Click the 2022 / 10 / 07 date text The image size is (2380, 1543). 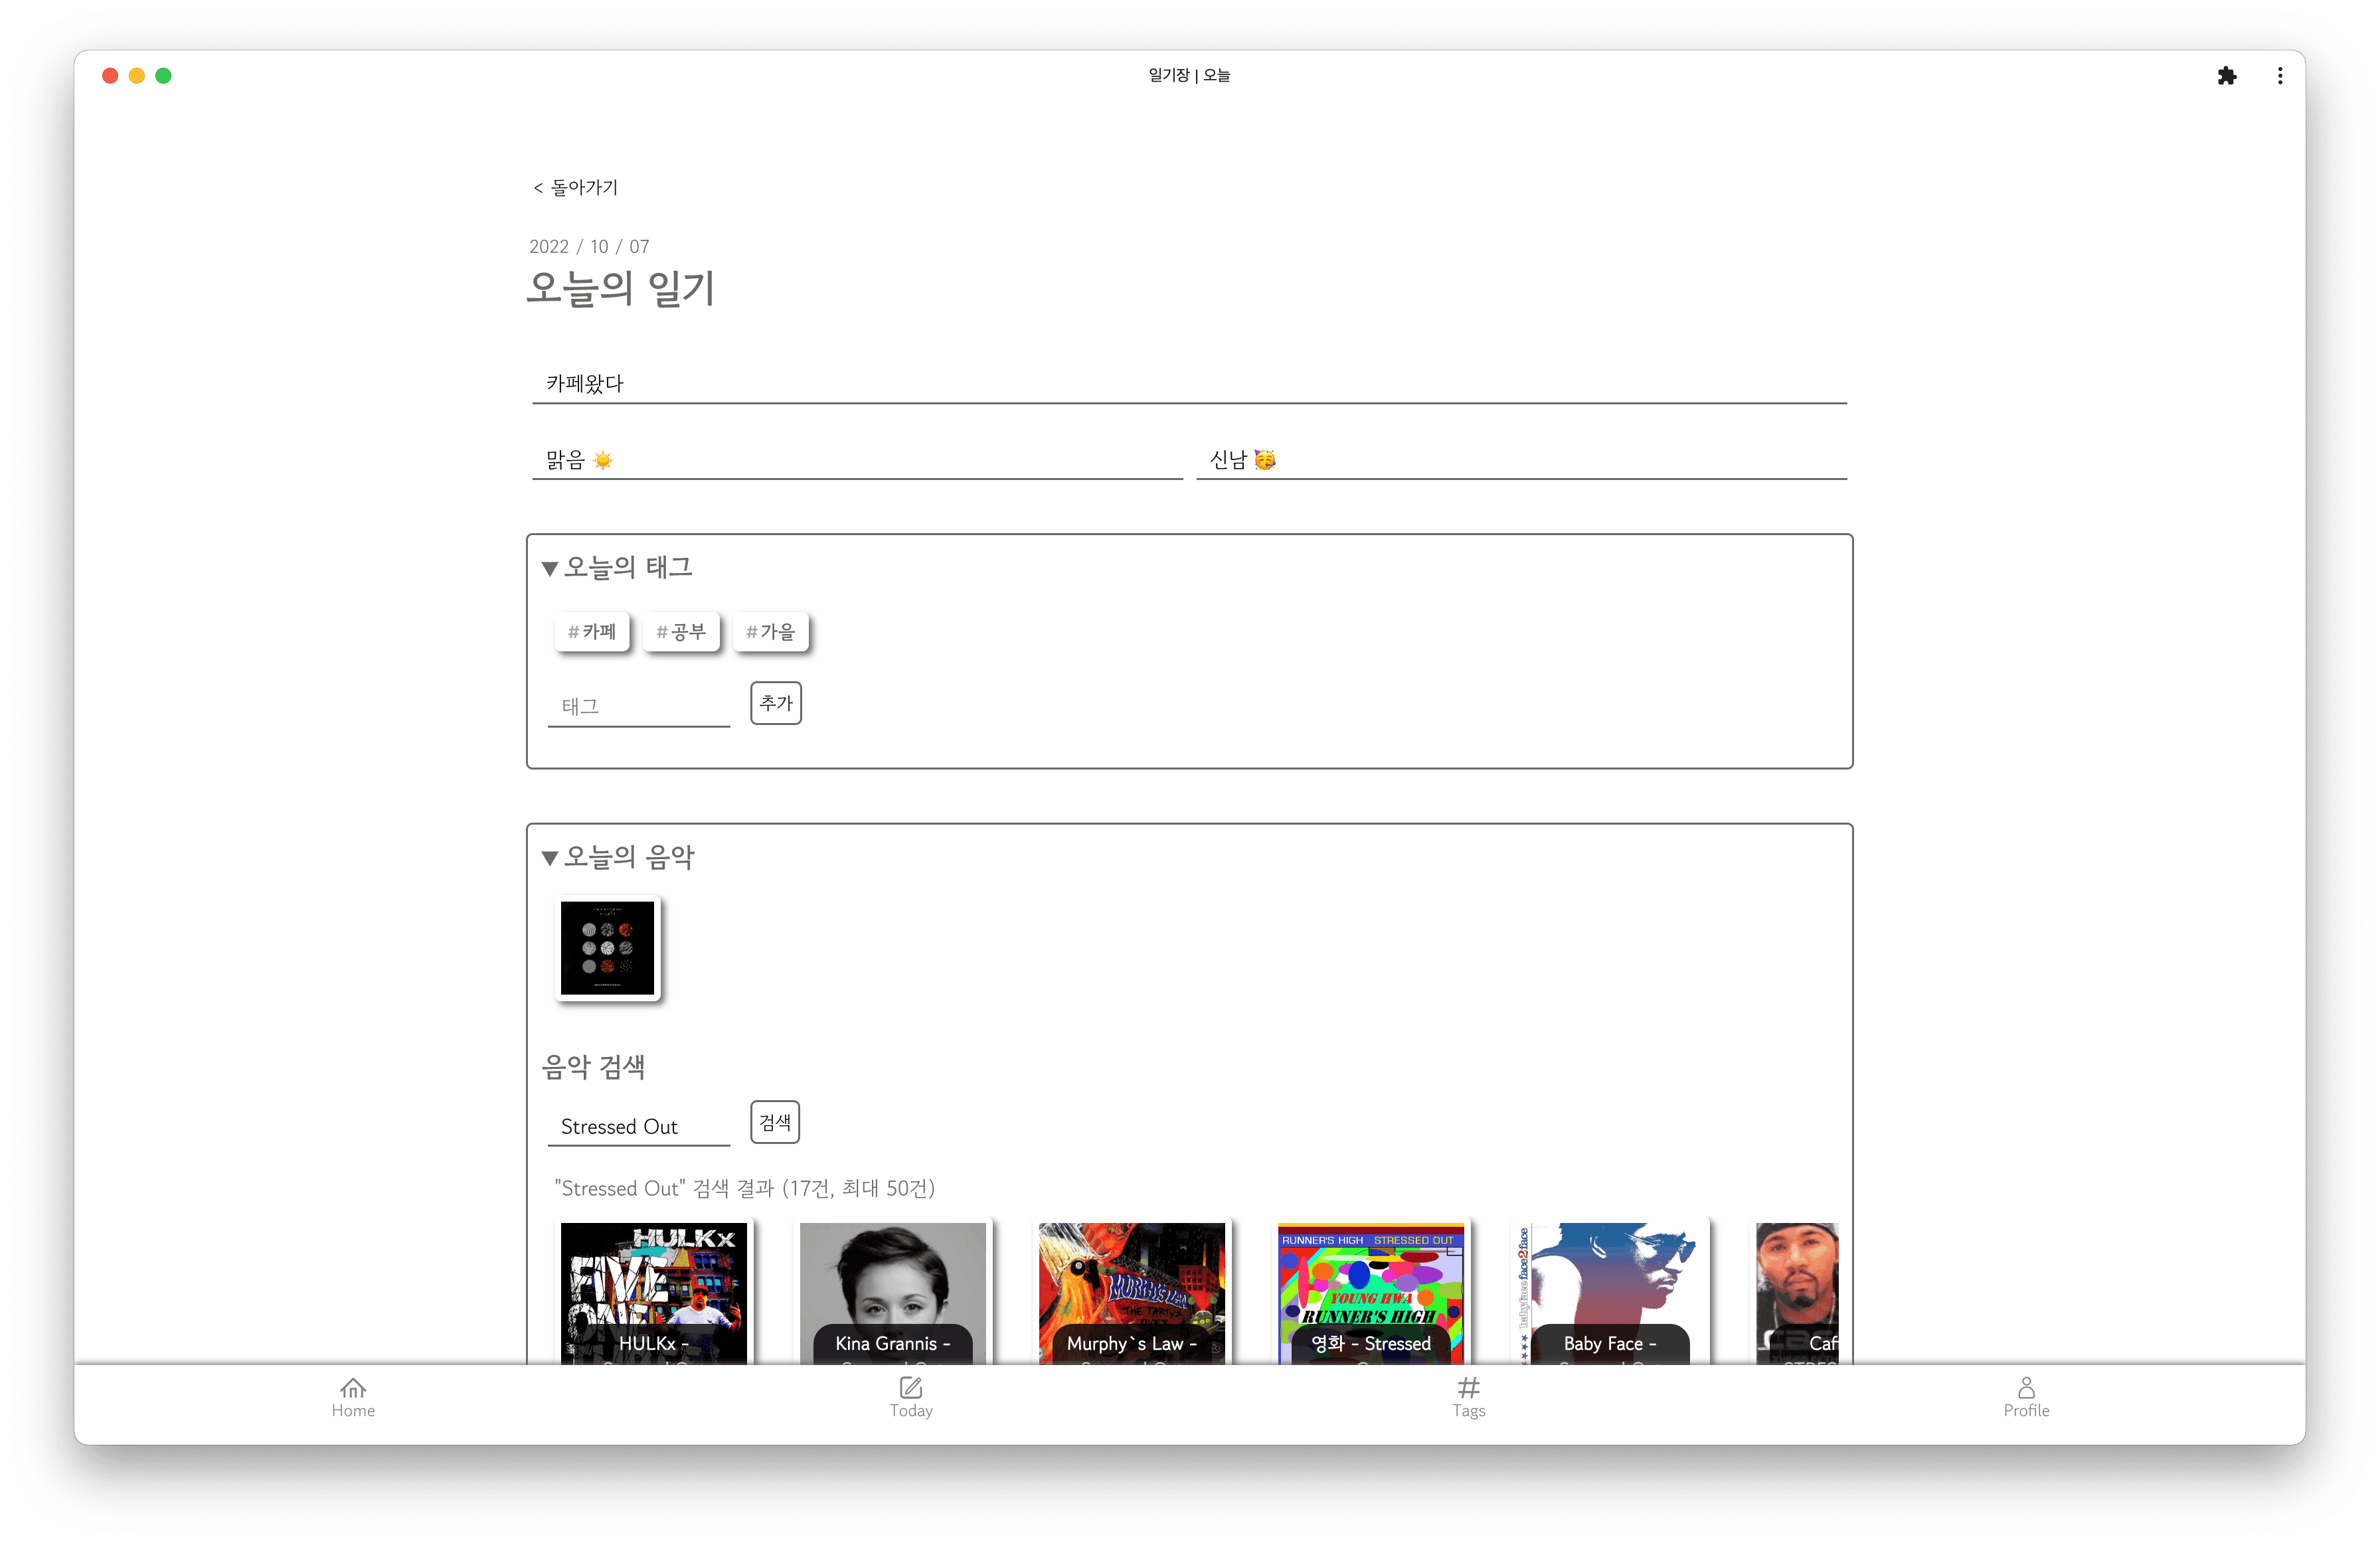pos(589,246)
